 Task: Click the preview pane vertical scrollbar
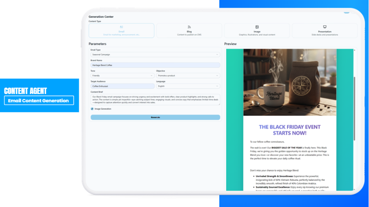pyautogui.click(x=354, y=110)
